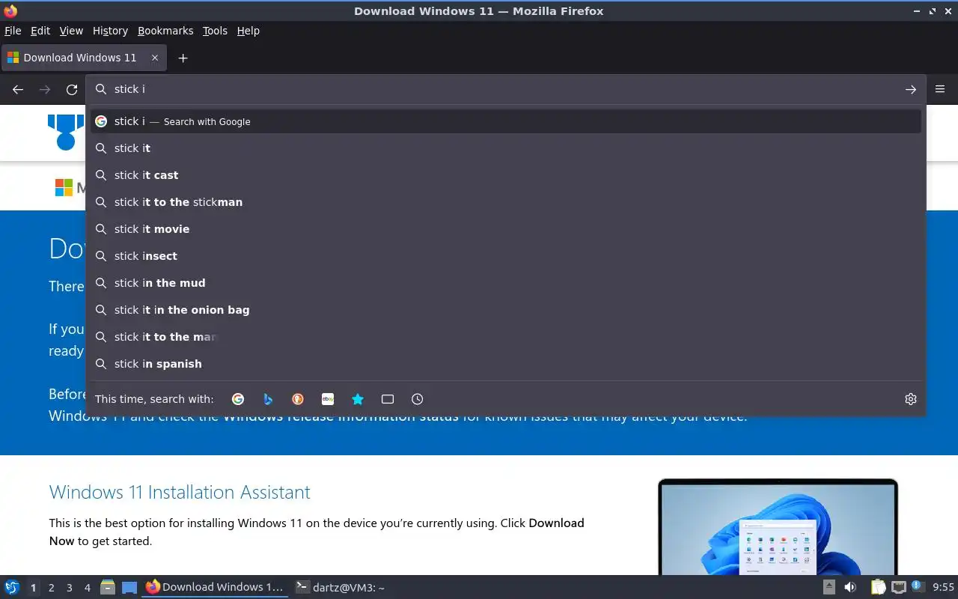
Task: Open the Tools menu
Action: click(215, 31)
